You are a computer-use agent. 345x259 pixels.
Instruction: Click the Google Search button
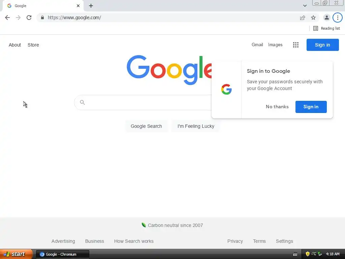click(x=146, y=126)
